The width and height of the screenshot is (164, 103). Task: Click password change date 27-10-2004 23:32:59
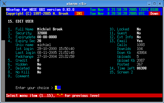tap(56, 56)
